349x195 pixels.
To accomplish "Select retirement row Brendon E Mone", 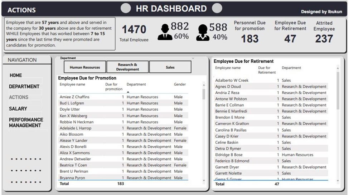I will point(271,117).
